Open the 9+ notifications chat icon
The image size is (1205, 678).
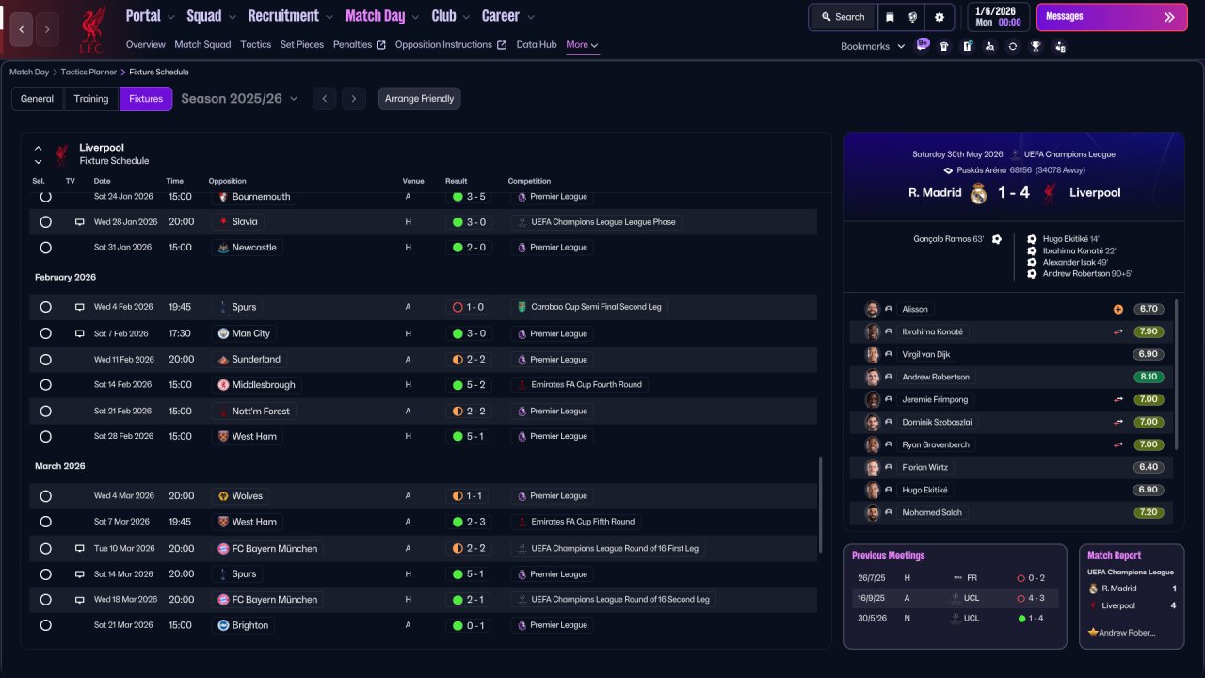922,45
